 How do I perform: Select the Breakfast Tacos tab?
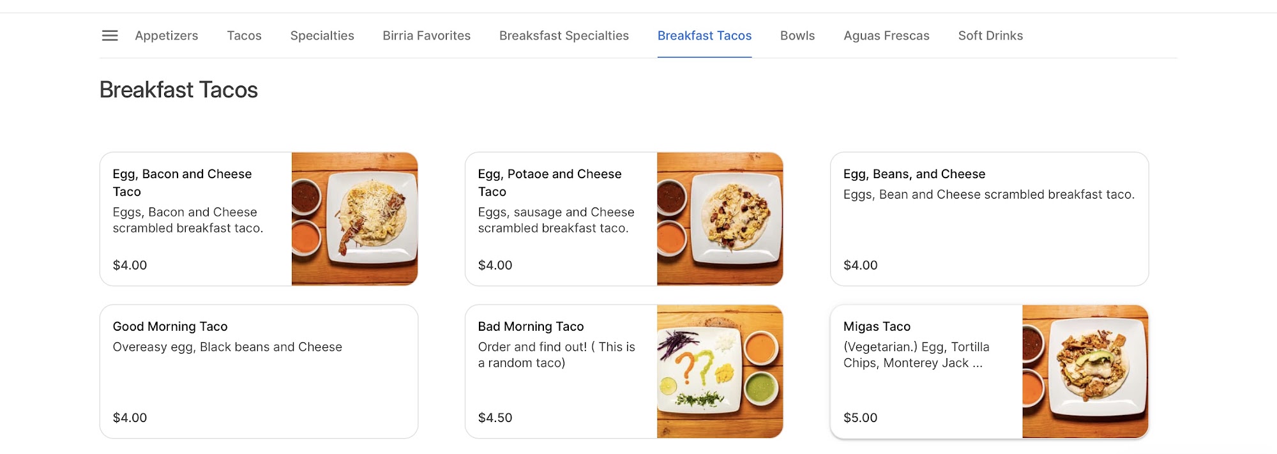click(704, 36)
